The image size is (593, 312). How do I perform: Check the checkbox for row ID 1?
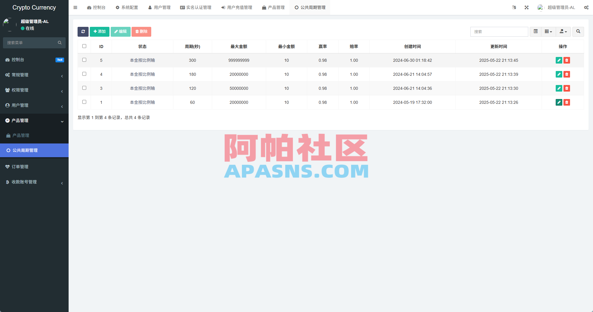click(84, 102)
